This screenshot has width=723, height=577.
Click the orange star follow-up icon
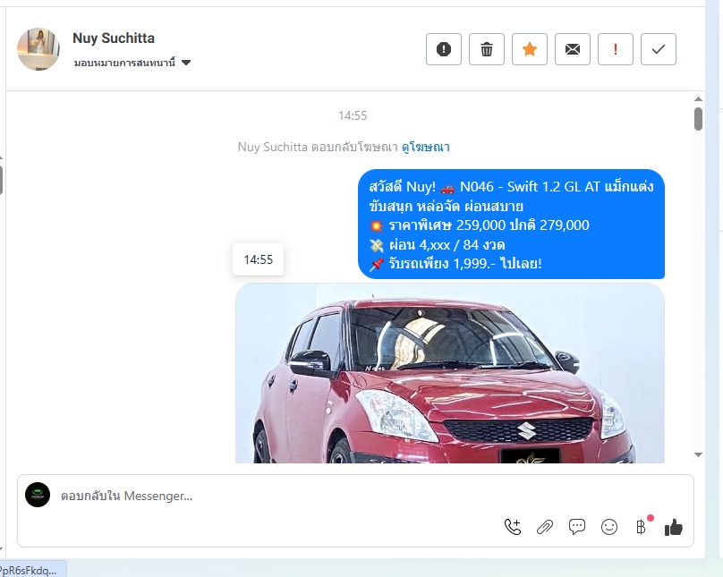click(530, 49)
